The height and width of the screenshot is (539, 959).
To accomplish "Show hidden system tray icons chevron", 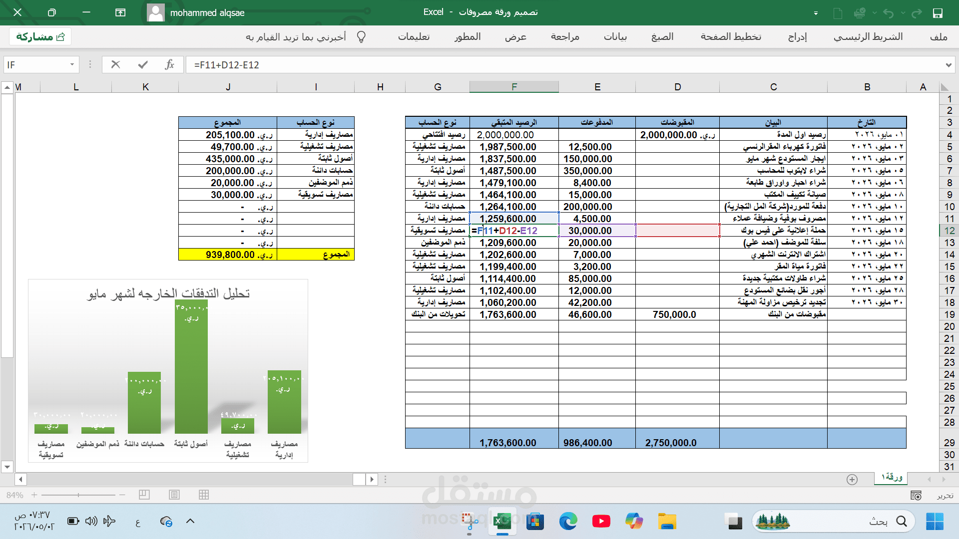I will click(190, 522).
